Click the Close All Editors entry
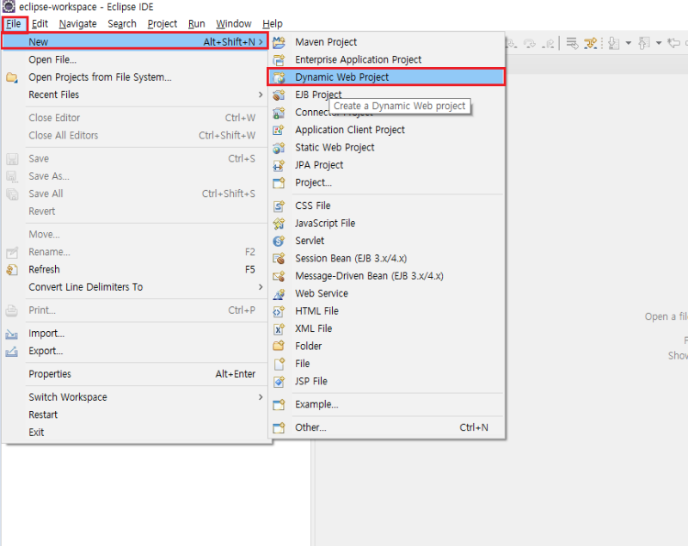This screenshot has height=546, width=688. (135, 136)
